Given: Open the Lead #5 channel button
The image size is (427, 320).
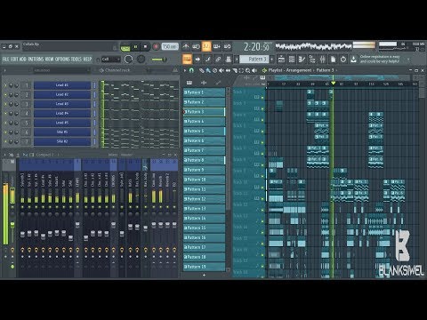Looking at the screenshot, I should (62, 123).
